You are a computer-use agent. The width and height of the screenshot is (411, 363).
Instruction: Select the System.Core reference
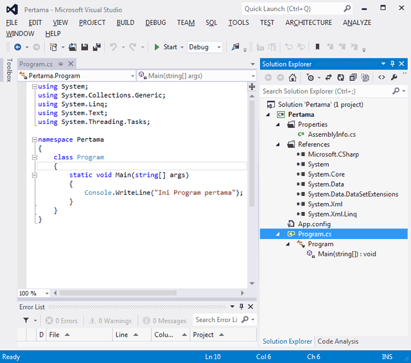[326, 174]
